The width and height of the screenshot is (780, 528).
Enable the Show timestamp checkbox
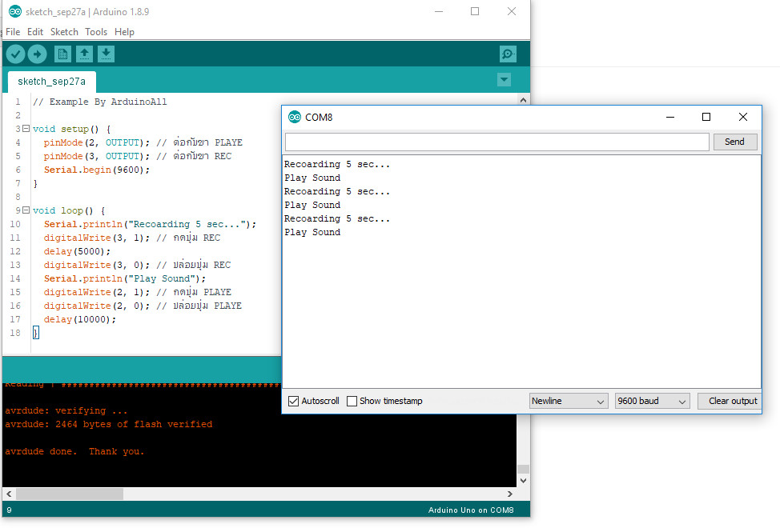tap(352, 401)
